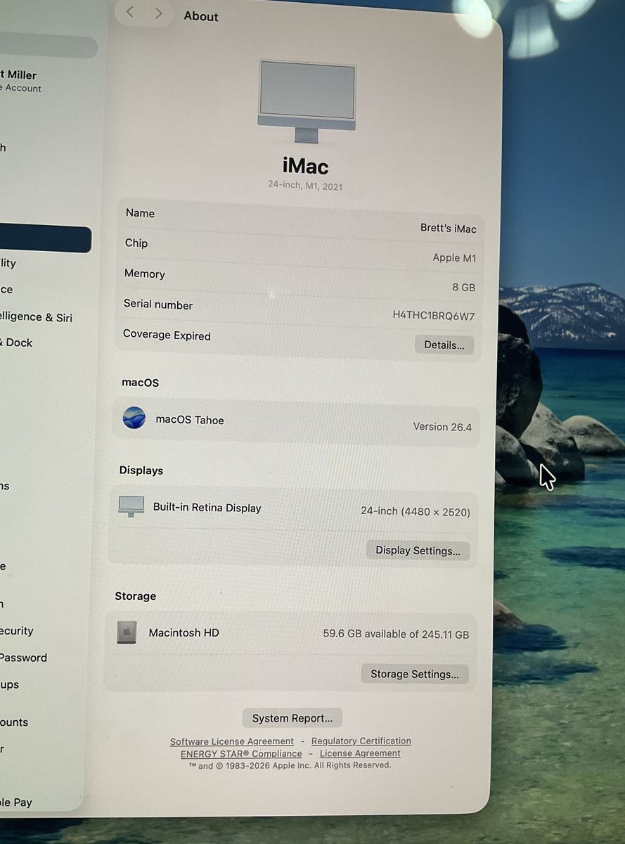Click the License Agreement link in the footer
This screenshot has width=625, height=844.
pos(360,753)
